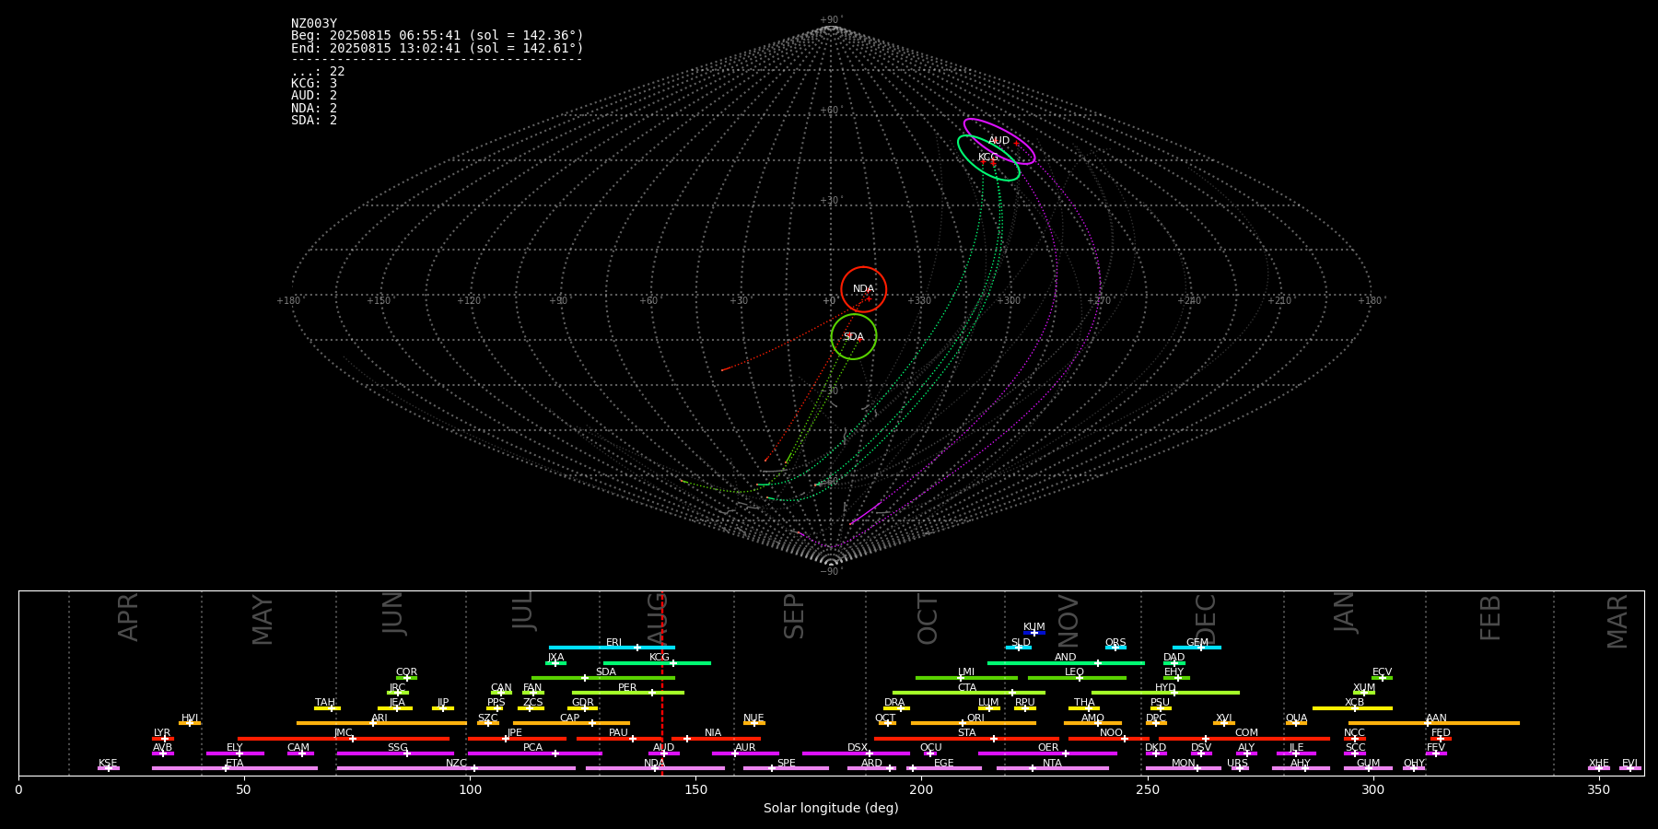Click the LYR red shower marker
The width and height of the screenshot is (1658, 829).
[x=163, y=738]
